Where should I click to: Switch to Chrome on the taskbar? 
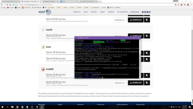[17, 107]
